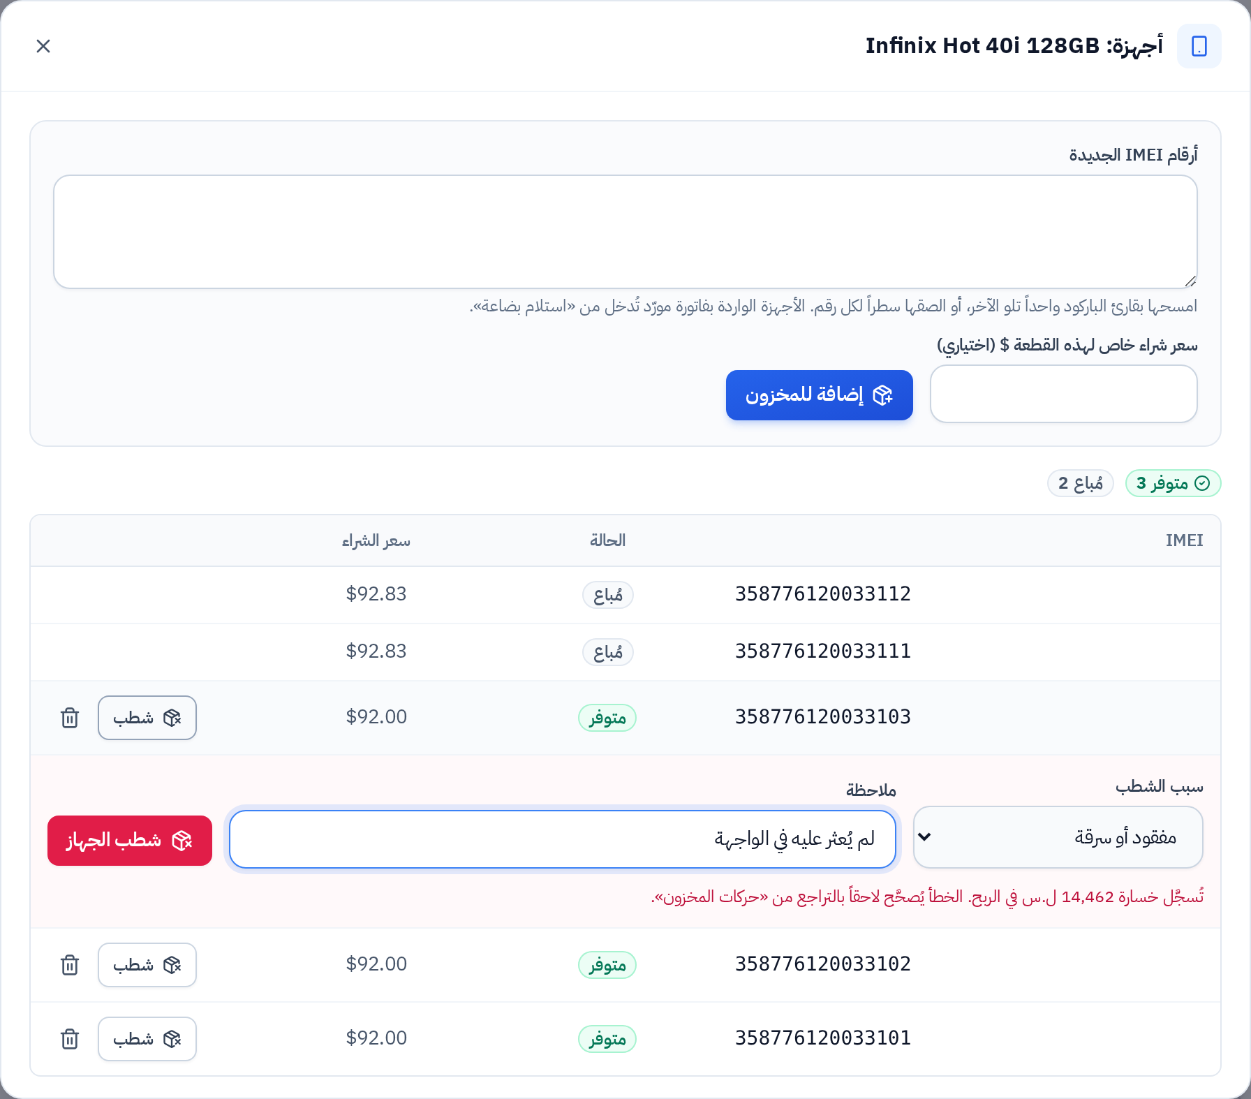Click مُباع status badge of 358776120033112

coord(608,595)
